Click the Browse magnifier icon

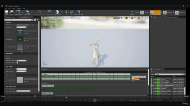[12, 12]
